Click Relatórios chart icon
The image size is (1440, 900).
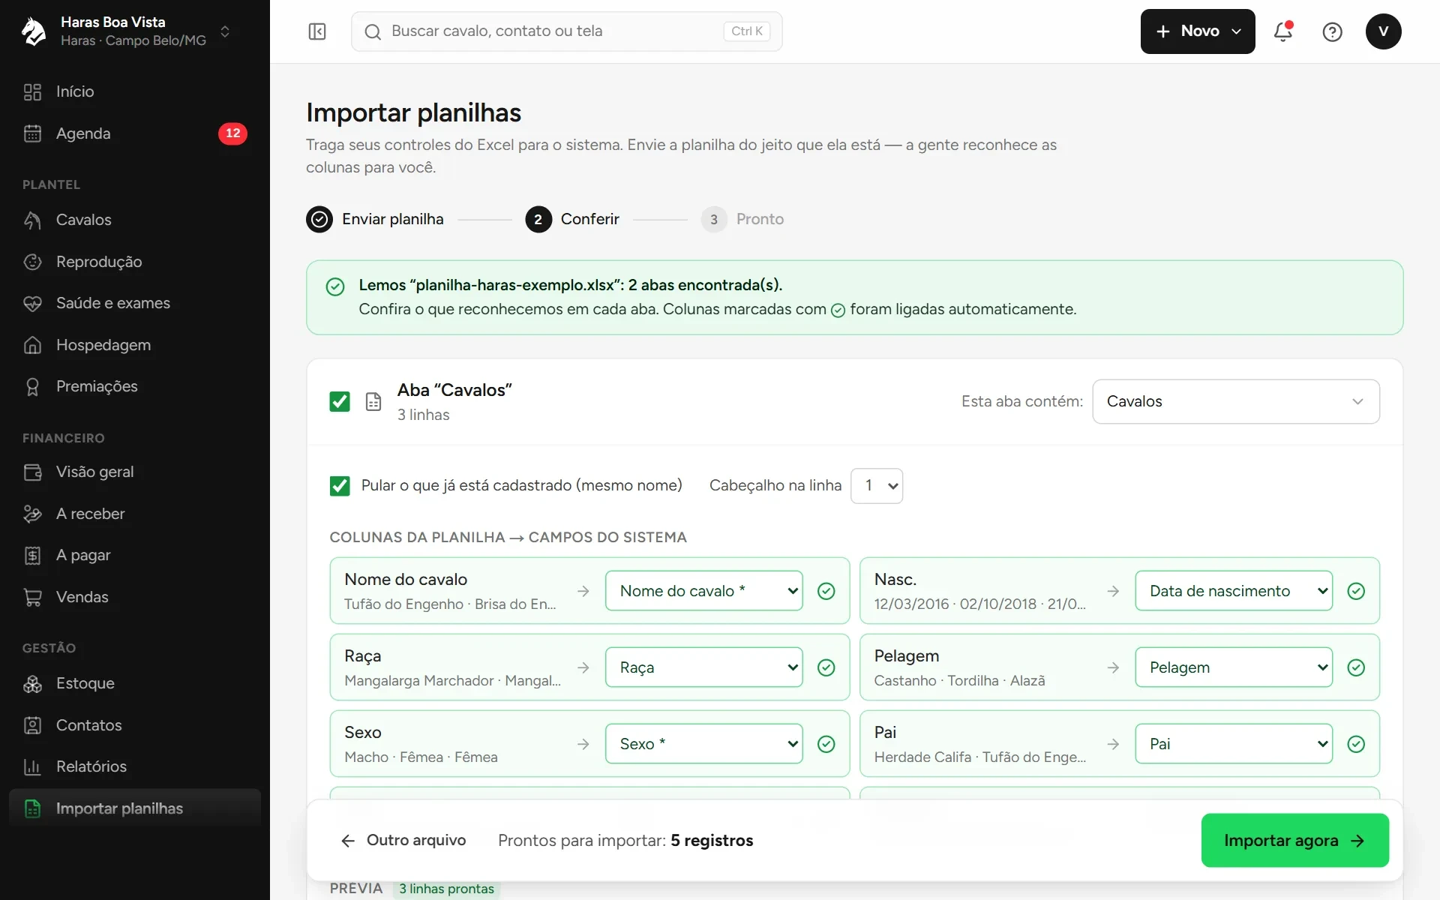click(32, 766)
